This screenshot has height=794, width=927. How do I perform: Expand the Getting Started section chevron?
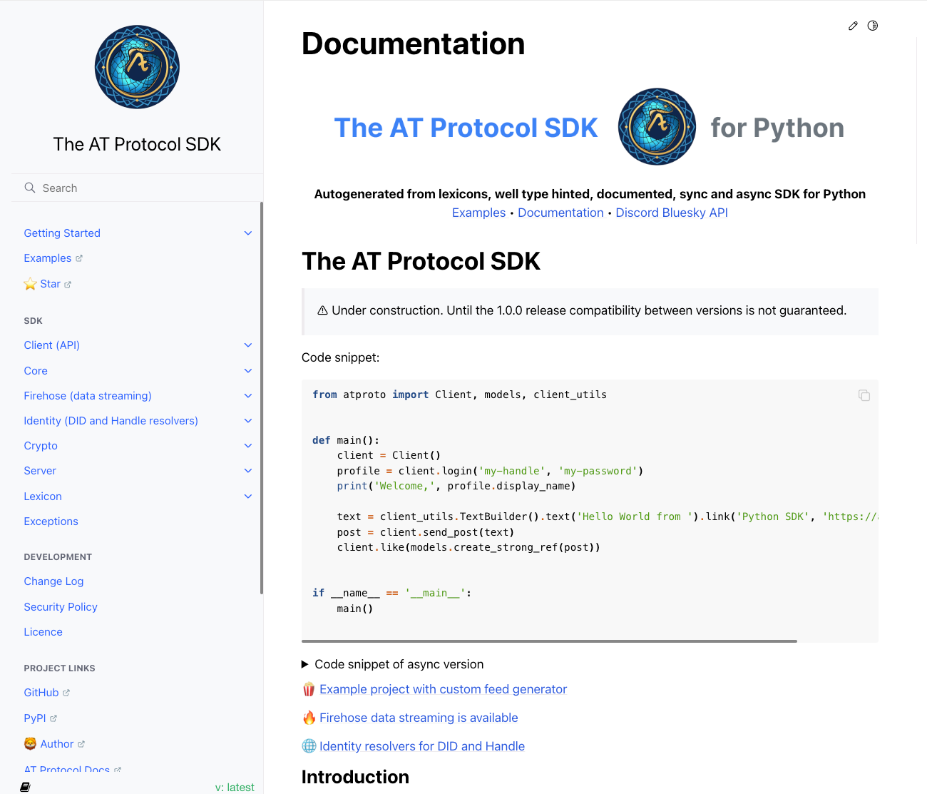pos(248,233)
